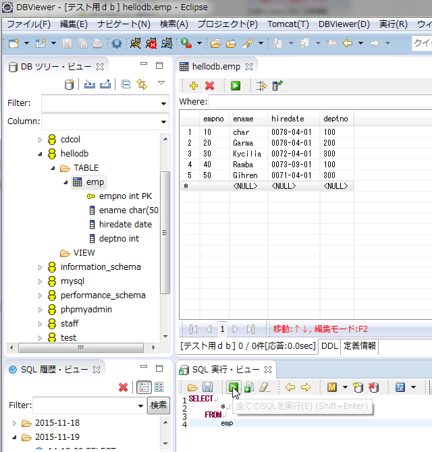Image resolution: width=432 pixels, height=452 pixels.
Task: Click the Kycilia cell in row 3
Action: (x=247, y=154)
